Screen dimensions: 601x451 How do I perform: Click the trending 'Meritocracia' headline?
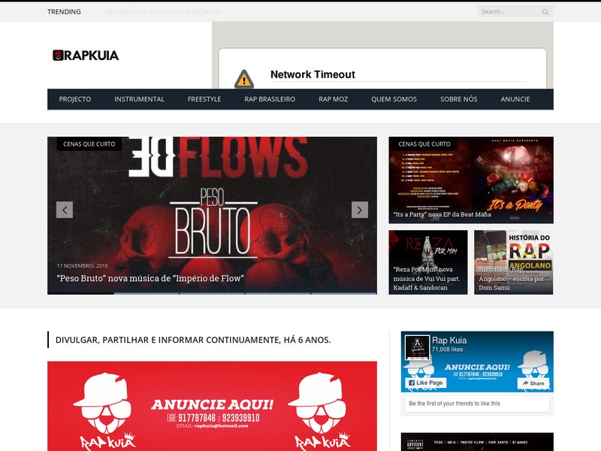(164, 12)
